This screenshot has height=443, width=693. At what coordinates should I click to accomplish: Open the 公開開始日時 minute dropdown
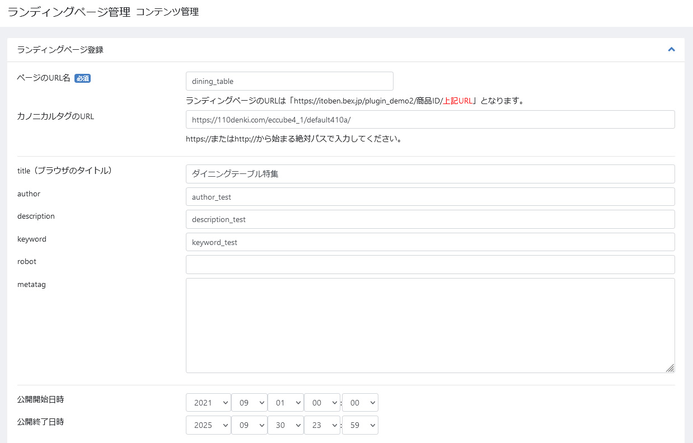pyautogui.click(x=360, y=403)
